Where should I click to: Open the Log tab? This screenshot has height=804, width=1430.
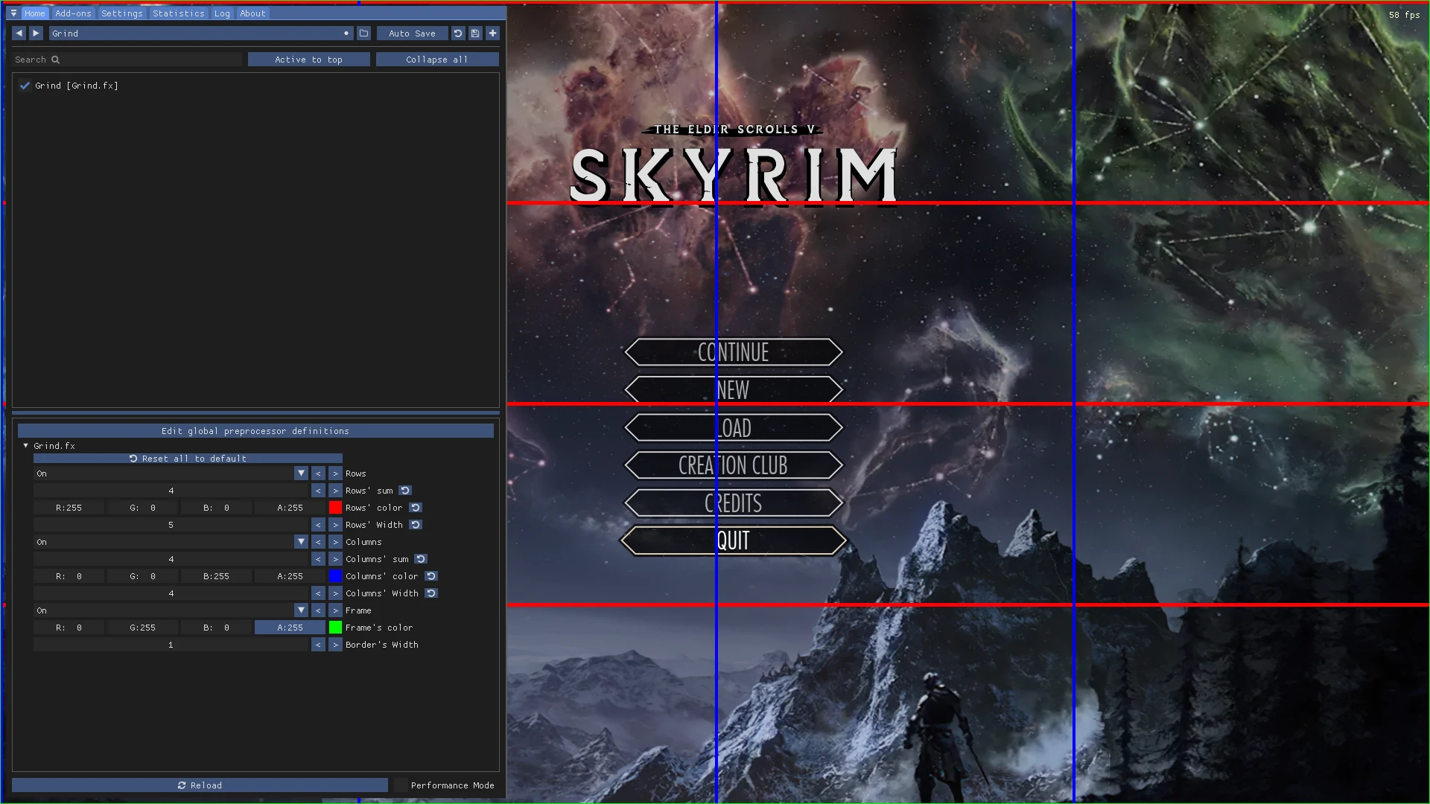(222, 13)
